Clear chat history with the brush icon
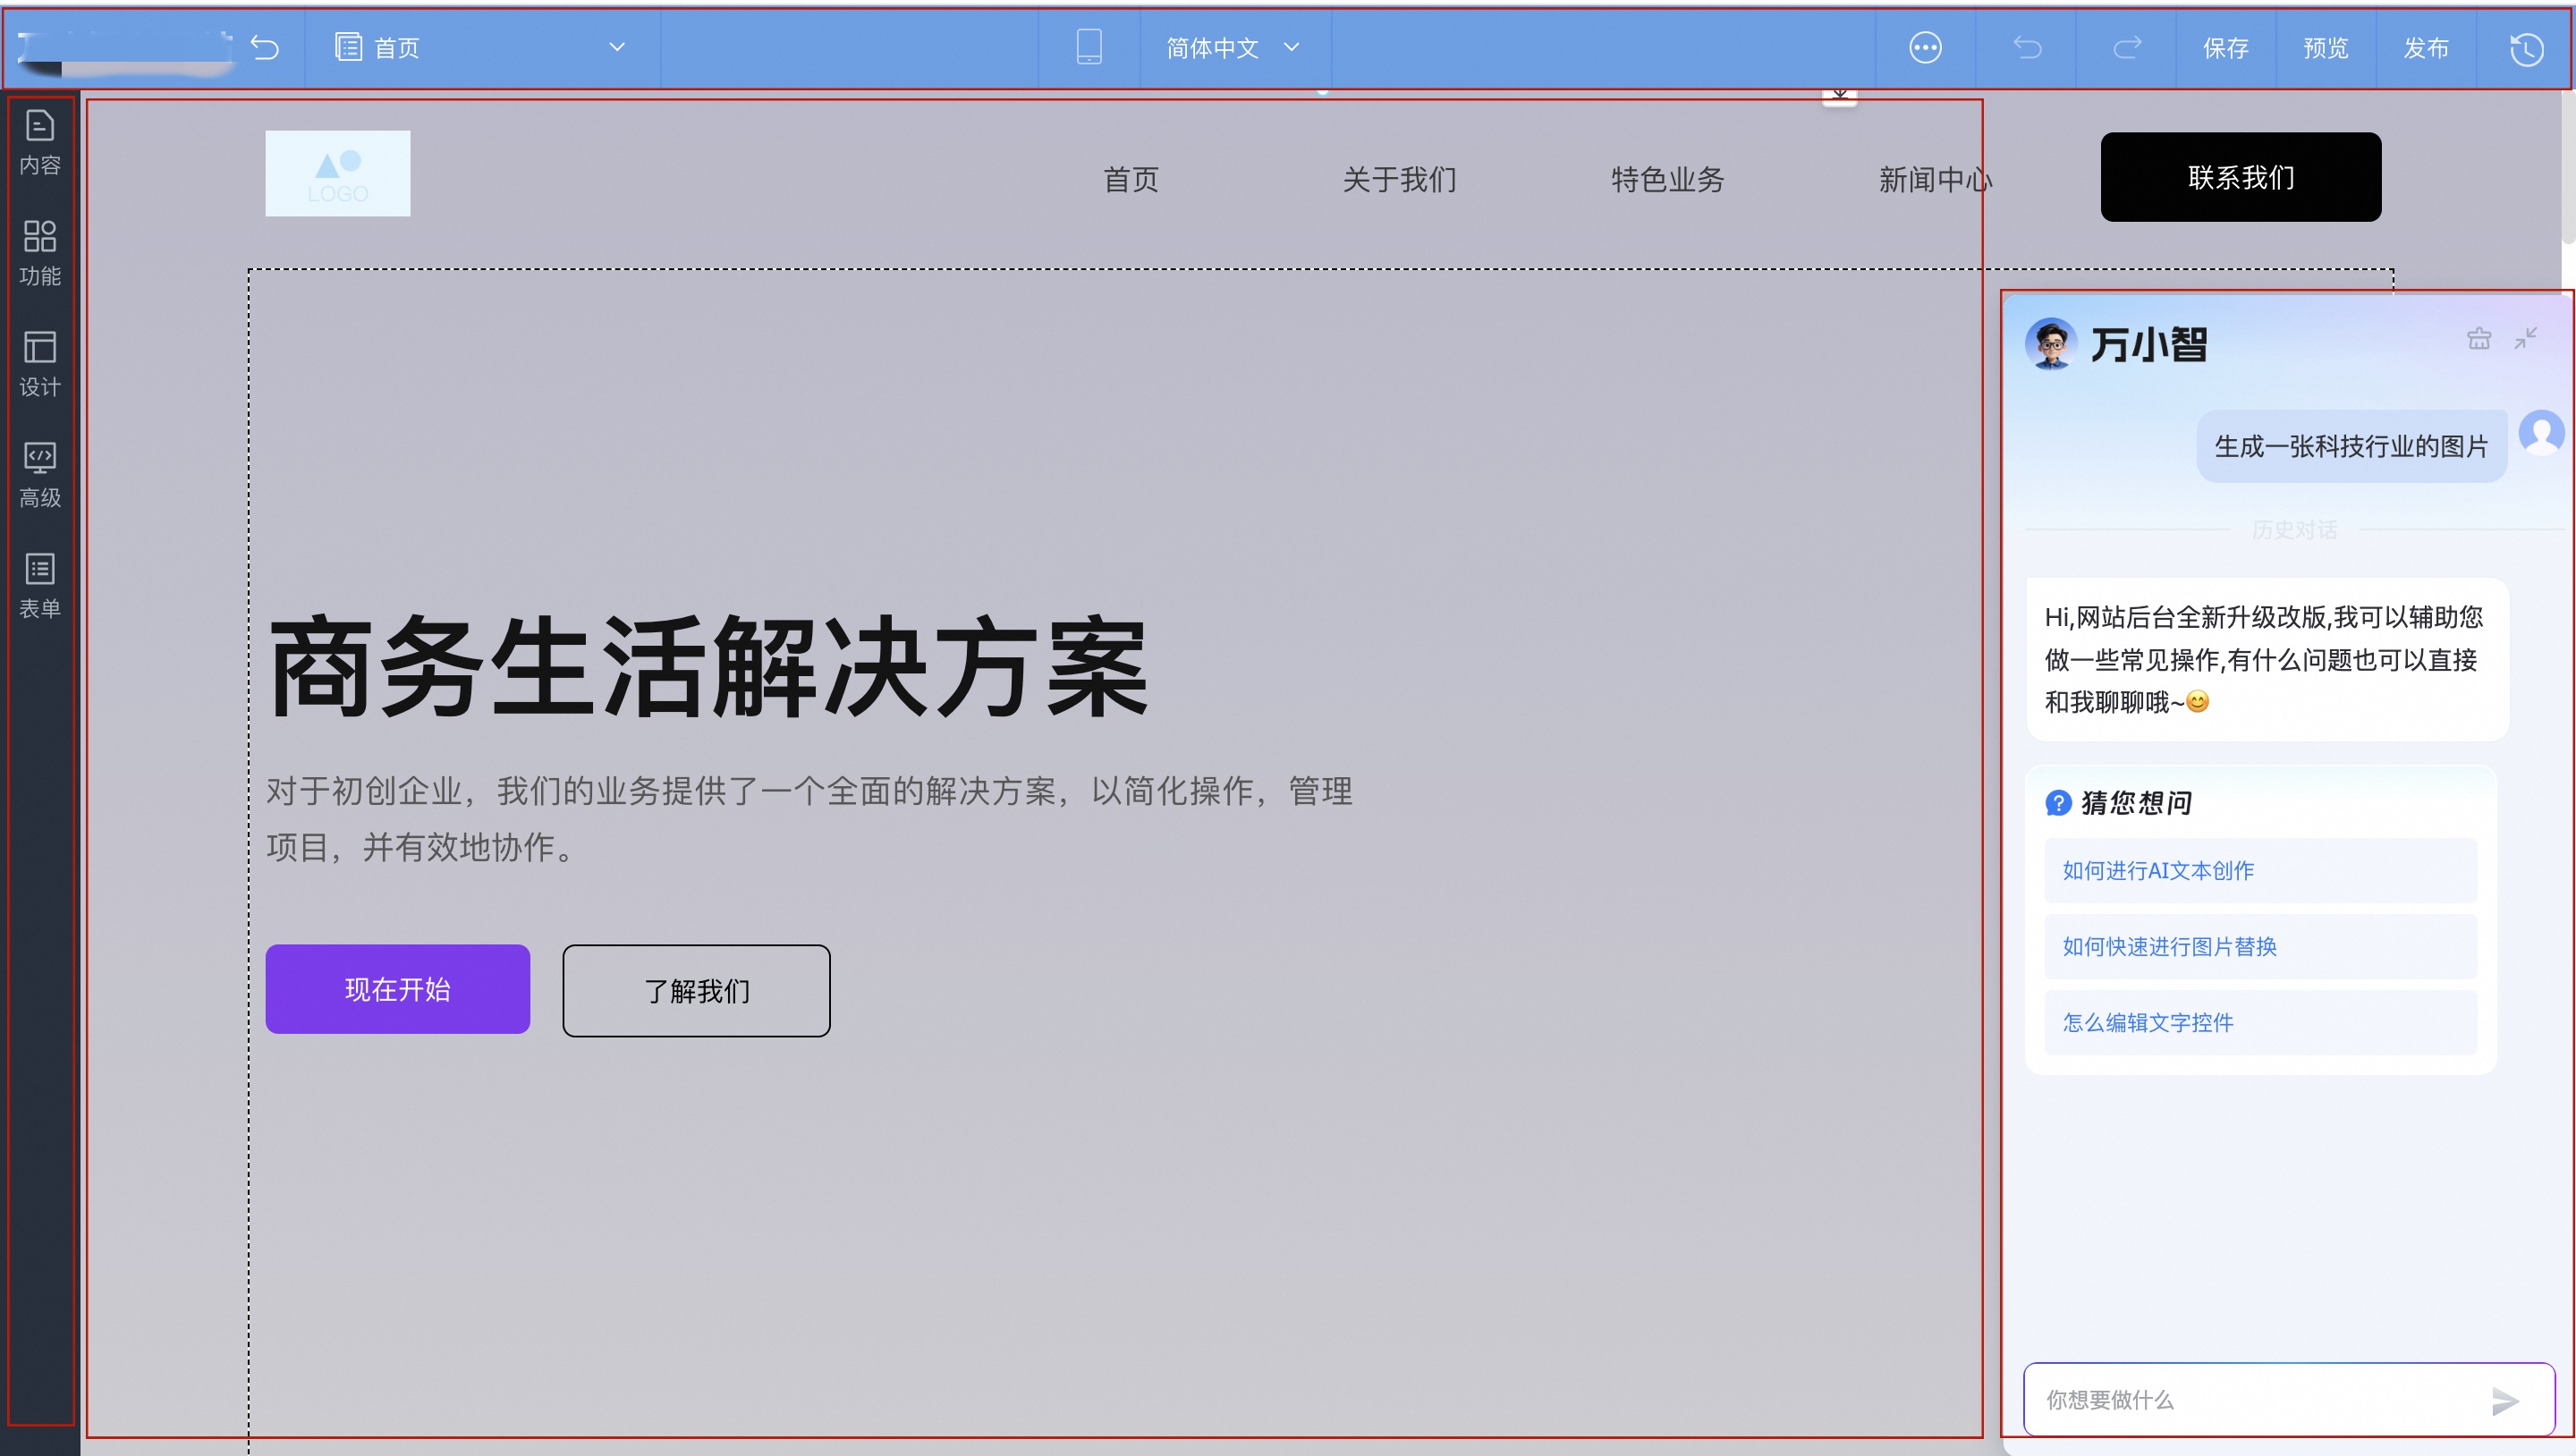Screen dimensions: 2576x1456 tap(2479, 338)
